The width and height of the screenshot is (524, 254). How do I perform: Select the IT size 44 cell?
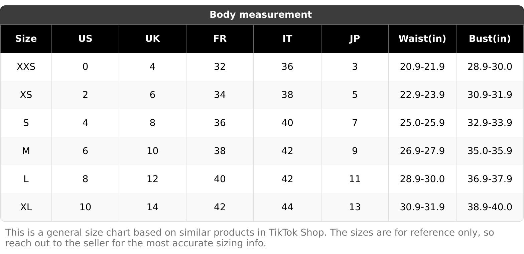pos(287,207)
